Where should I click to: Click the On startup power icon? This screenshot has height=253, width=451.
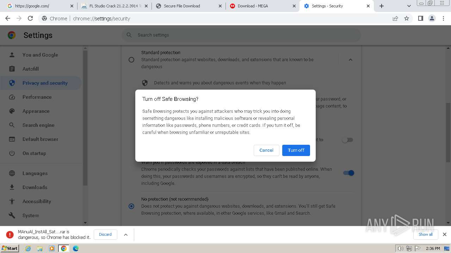point(12,153)
